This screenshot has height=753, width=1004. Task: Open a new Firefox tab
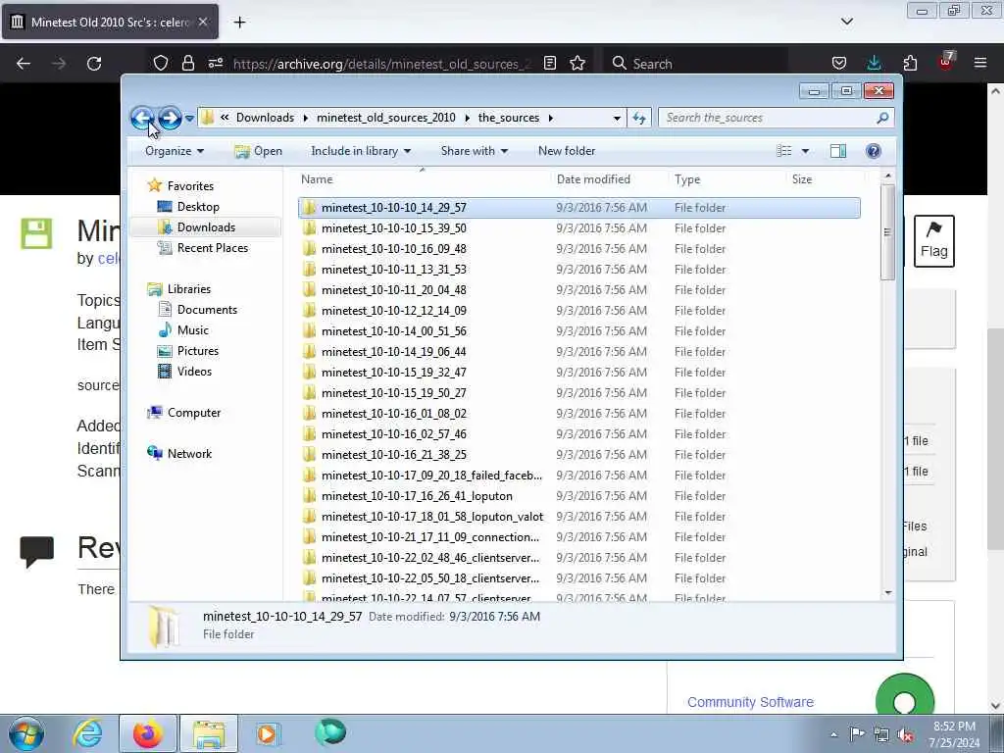coord(239,23)
